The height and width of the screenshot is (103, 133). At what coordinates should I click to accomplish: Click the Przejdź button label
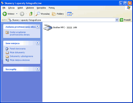(127, 20)
